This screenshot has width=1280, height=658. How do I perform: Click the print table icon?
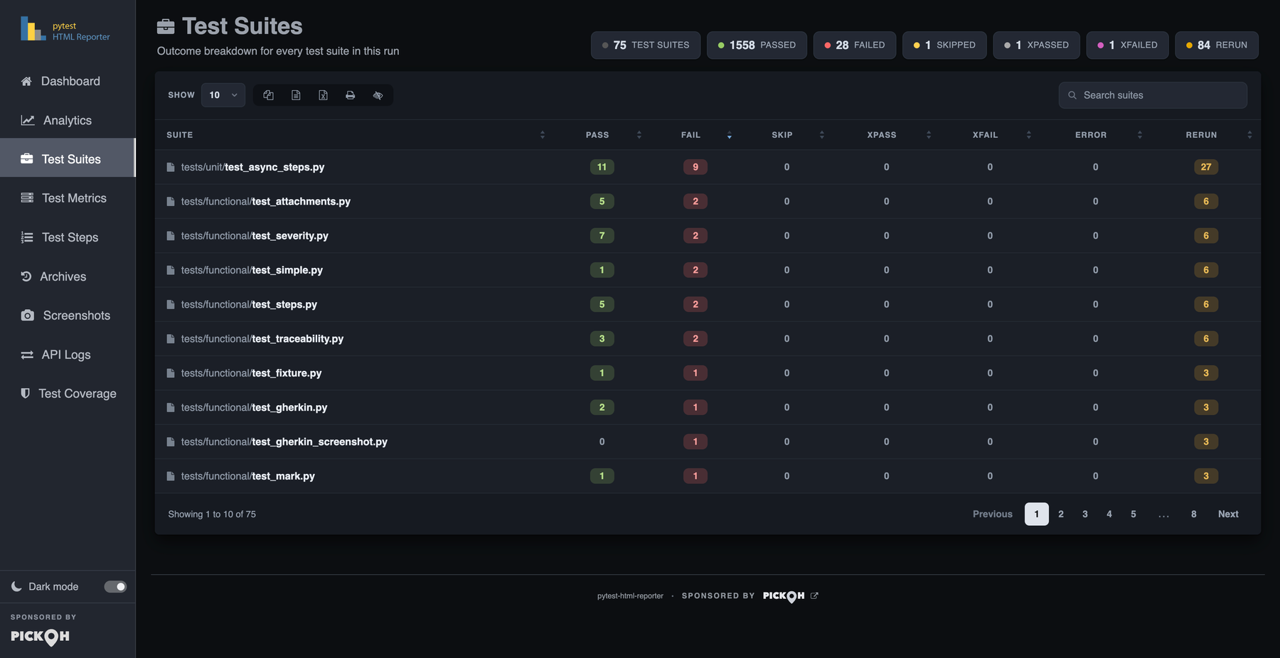click(351, 95)
